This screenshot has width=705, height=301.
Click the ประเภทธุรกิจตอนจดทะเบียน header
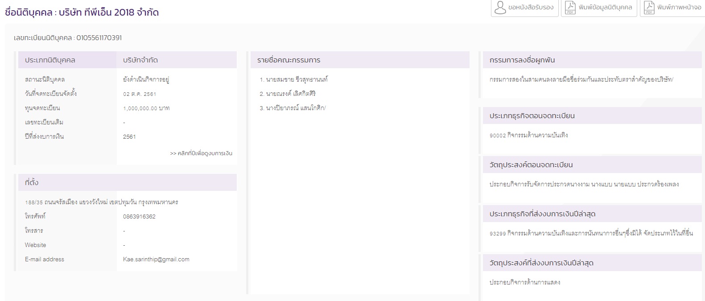coord(532,116)
